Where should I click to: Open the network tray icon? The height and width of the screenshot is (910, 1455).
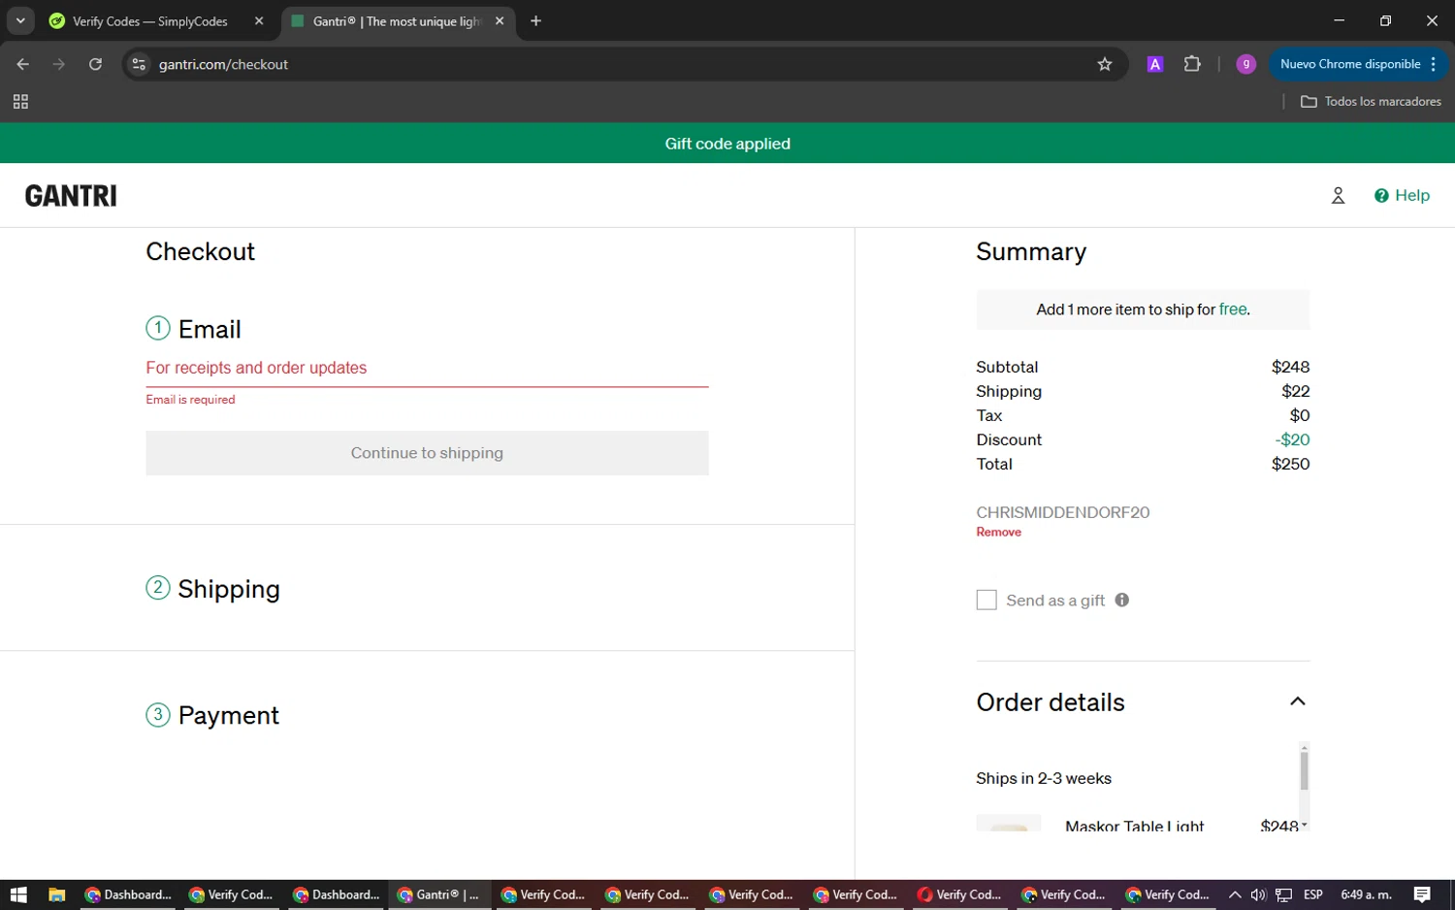click(1283, 894)
